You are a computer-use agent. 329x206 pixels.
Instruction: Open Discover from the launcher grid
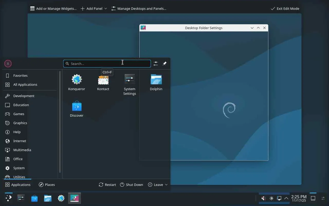pos(77,109)
